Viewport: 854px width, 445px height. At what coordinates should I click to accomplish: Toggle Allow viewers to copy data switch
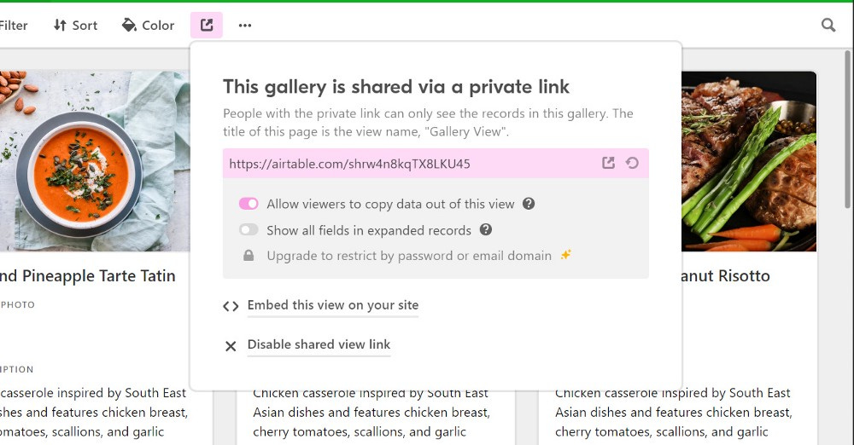tap(249, 204)
